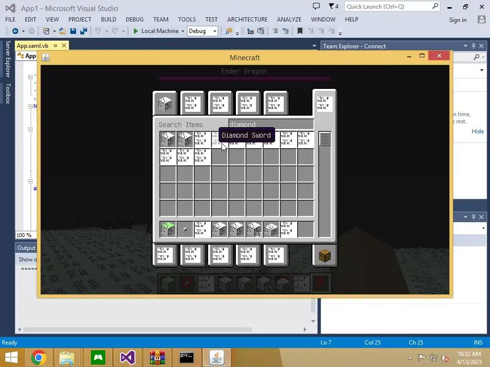Click the Send Feedback speech bubble icon
Image resolution: width=490 pixels, height=367 pixels.
click(316, 6)
